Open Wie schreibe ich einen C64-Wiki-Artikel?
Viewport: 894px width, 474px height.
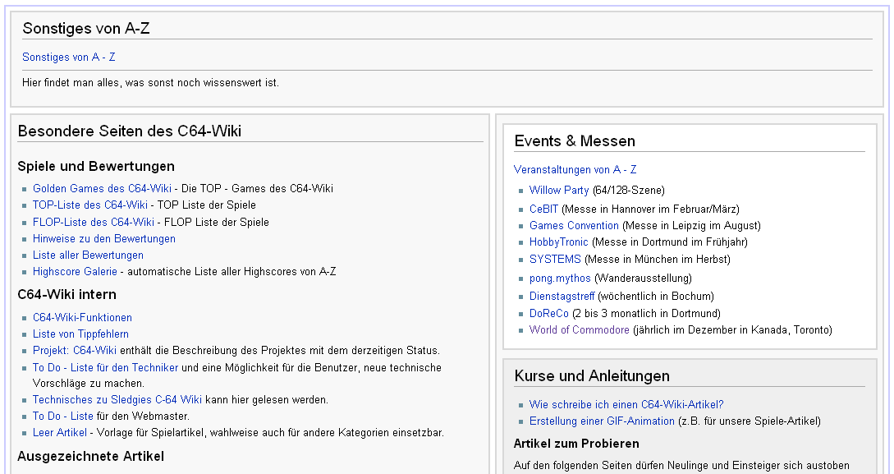tap(626, 404)
